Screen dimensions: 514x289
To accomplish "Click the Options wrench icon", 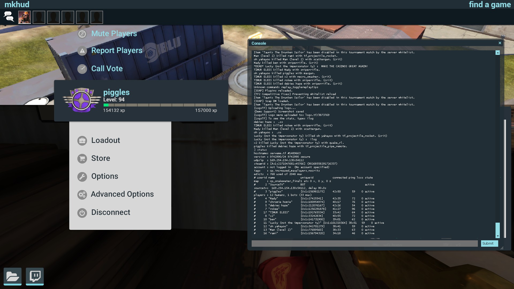I will pos(82,177).
